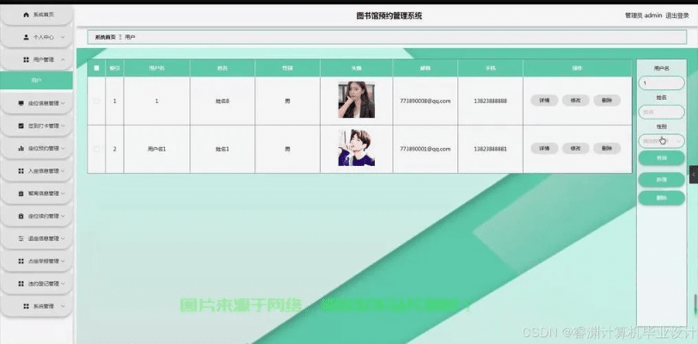Click the username cell 用户名1
698x344 pixels.
[156, 149]
